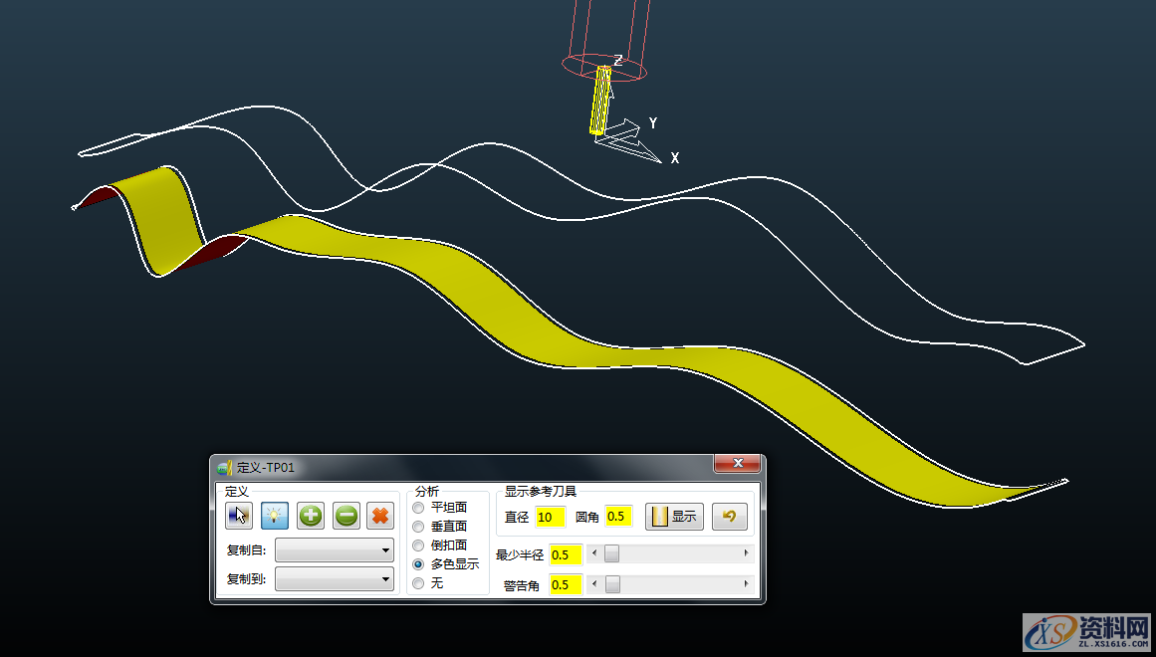The height and width of the screenshot is (657, 1156).
Task: Select the 无 radio option
Action: pos(418,583)
